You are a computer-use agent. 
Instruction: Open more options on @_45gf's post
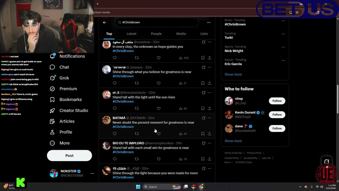(x=209, y=168)
